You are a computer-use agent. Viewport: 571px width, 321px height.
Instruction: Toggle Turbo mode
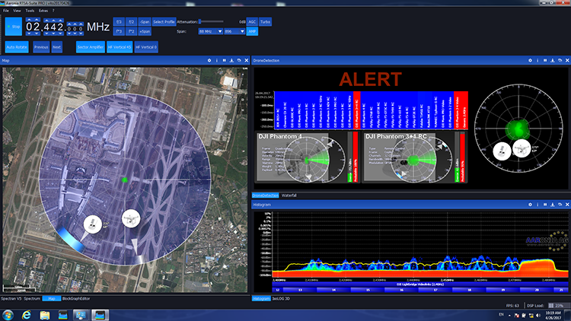(265, 22)
